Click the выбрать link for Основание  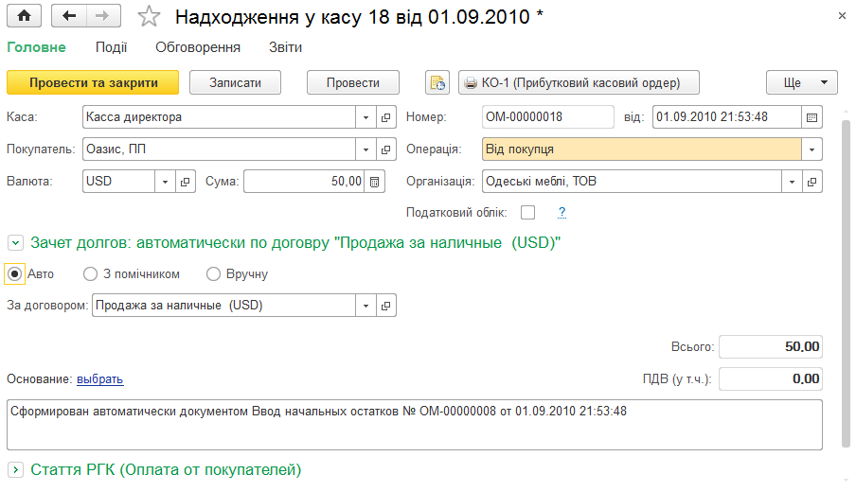100,379
